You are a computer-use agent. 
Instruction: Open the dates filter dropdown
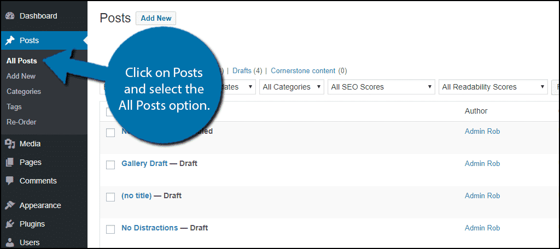[237, 87]
